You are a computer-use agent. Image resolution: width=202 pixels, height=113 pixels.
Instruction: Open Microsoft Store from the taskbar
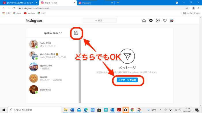[99, 110]
